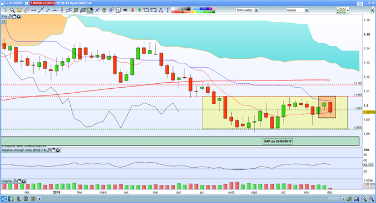This screenshot has width=376, height=203.
Task: Pick the ruler measurement tool
Action: click(27, 10)
